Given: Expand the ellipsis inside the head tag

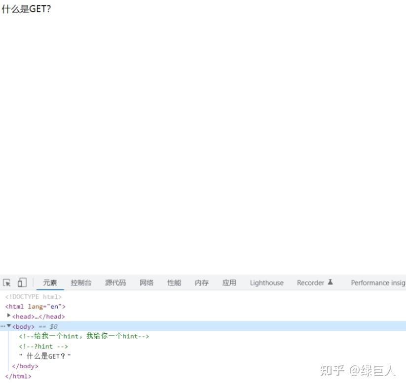Looking at the screenshot, I should pos(36,316).
